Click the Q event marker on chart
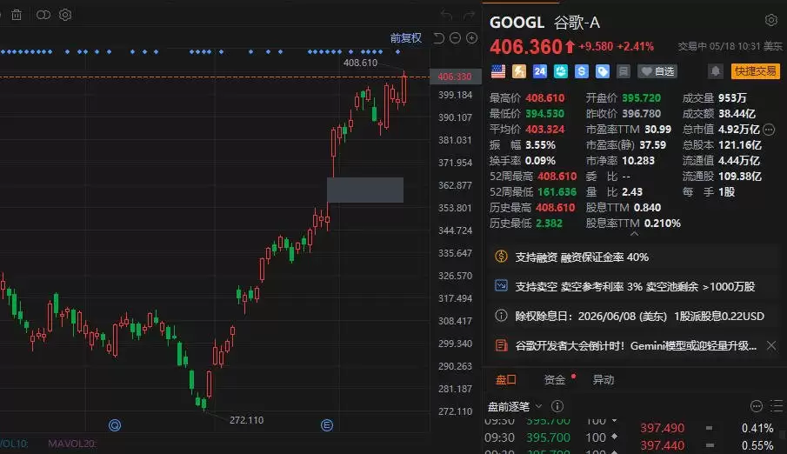Screen dimensions: 787x454 (115, 425)
